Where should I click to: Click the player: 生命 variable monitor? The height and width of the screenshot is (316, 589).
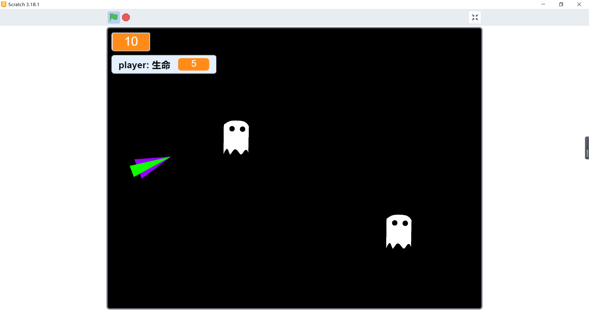164,64
